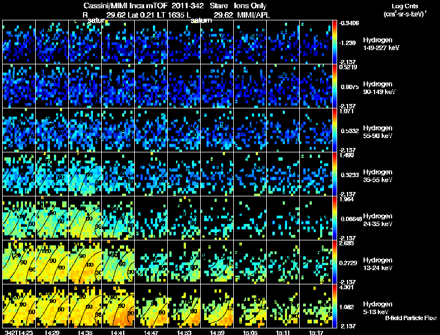Screen dimensions: 440x335
Task: Open the 149-227 keV panel at 14:53
Action: 184,42
